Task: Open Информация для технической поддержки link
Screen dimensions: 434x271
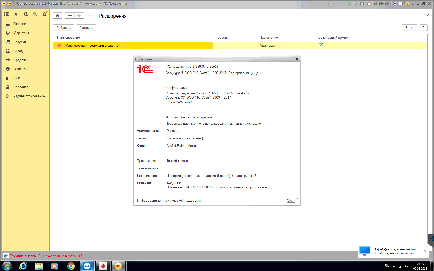Action: point(169,201)
